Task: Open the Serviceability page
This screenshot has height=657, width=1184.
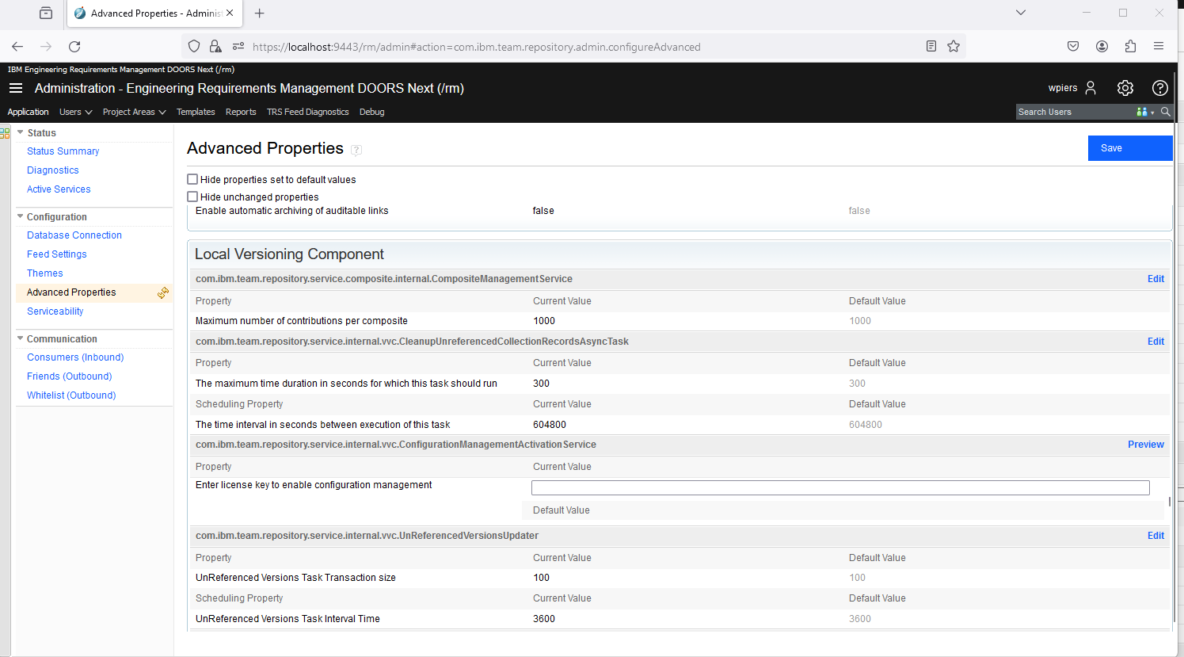Action: click(x=55, y=311)
